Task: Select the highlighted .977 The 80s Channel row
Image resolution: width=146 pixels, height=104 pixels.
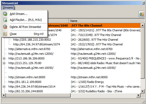Action: tap(94, 26)
